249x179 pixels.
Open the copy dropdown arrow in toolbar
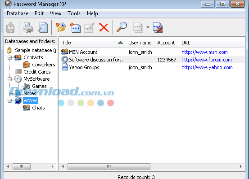coord(148,27)
